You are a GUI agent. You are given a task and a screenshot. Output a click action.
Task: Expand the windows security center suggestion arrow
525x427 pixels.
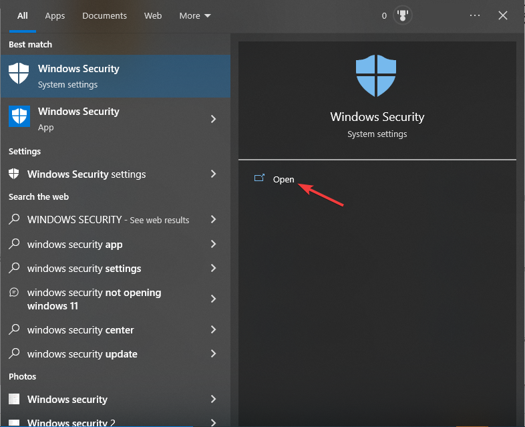click(x=214, y=329)
